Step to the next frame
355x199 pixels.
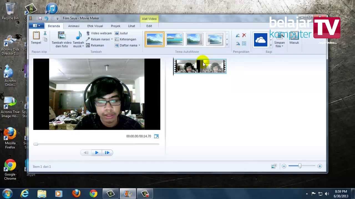[x=107, y=153]
